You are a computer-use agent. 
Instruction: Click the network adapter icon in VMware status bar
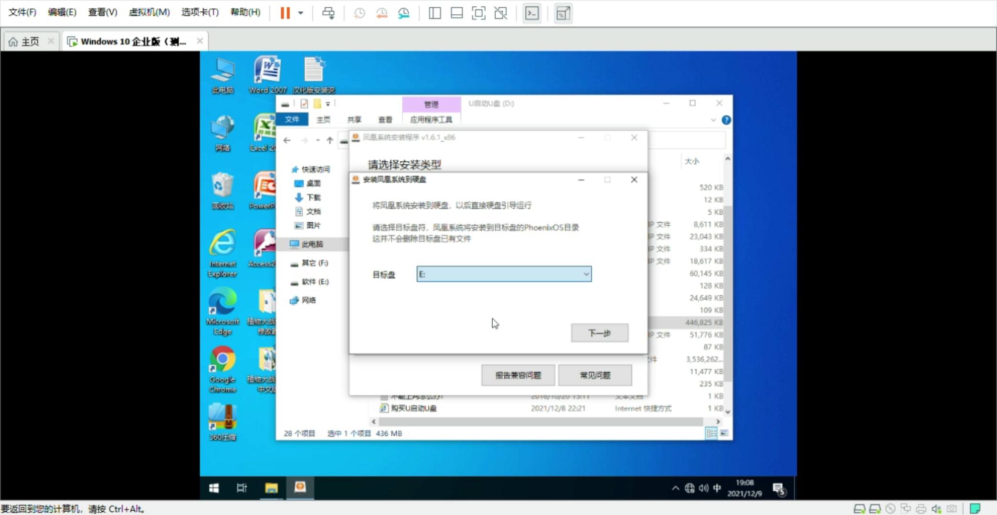pos(906,509)
